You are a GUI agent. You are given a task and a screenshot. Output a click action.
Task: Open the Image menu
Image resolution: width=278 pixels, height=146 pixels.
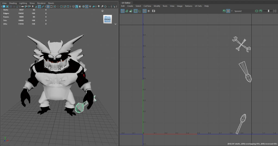click(x=180, y=6)
